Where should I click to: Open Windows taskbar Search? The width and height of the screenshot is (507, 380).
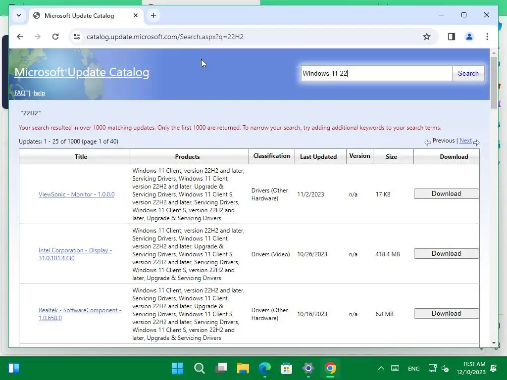pyautogui.click(x=199, y=368)
